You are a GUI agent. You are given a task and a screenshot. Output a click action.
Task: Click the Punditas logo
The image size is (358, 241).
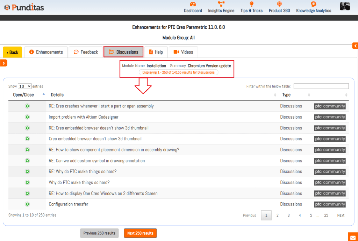click(24, 7)
